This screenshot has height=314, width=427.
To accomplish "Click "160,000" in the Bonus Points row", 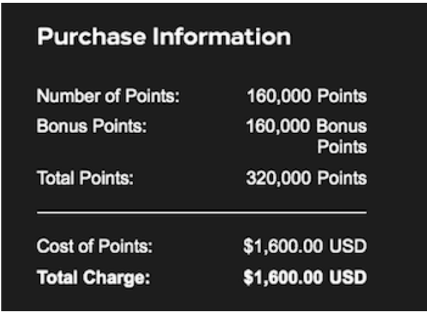I will pyautogui.click(x=279, y=127).
